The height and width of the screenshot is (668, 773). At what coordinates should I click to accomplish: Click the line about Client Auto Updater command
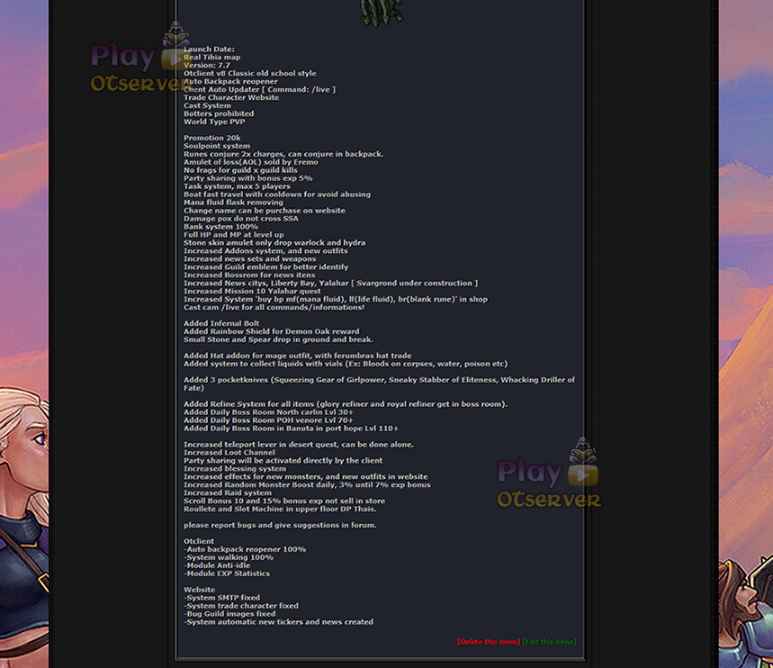point(259,90)
